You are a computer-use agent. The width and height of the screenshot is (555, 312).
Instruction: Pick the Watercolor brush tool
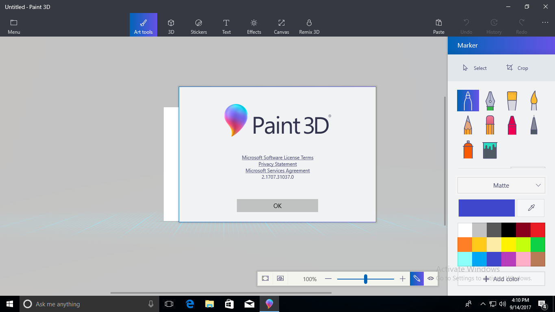click(x=534, y=100)
